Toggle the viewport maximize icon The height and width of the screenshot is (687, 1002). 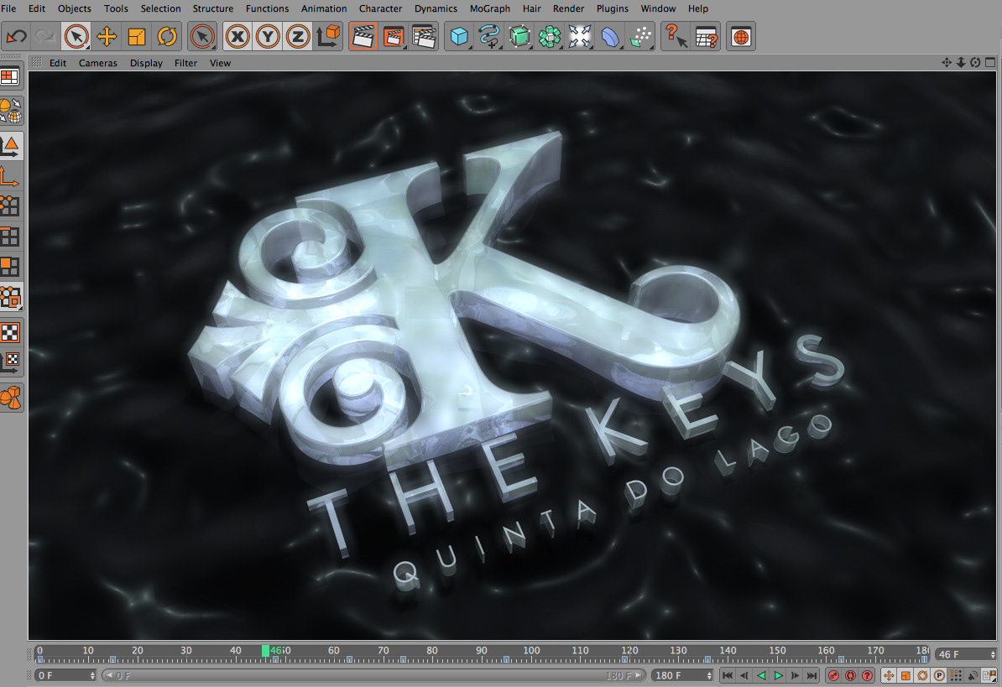[x=990, y=63]
